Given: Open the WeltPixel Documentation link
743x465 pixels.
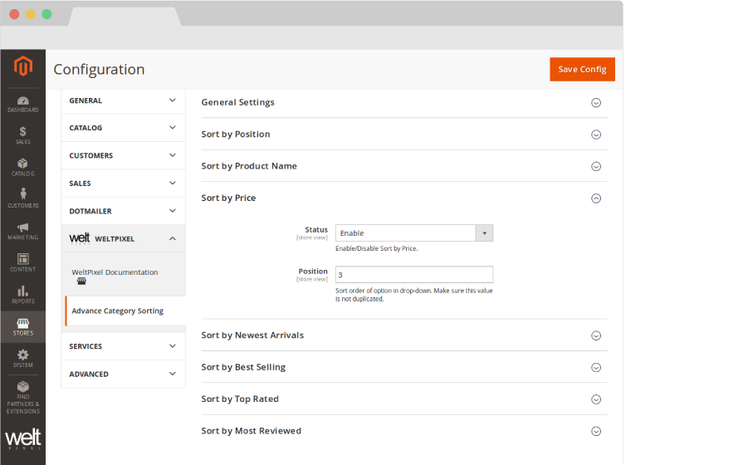Looking at the screenshot, I should [x=115, y=272].
